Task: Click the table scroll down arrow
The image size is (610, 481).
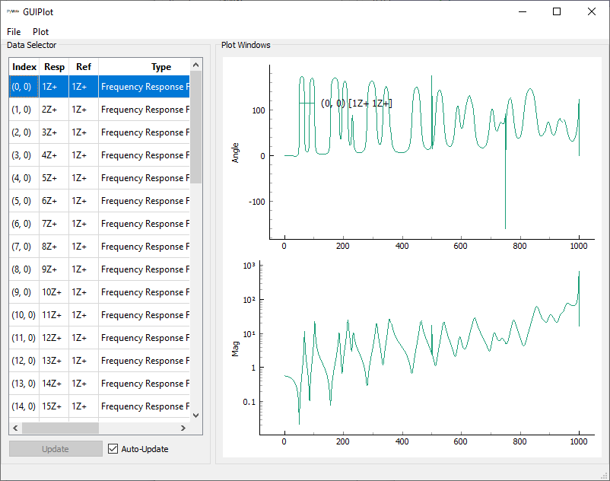Action: [x=195, y=416]
